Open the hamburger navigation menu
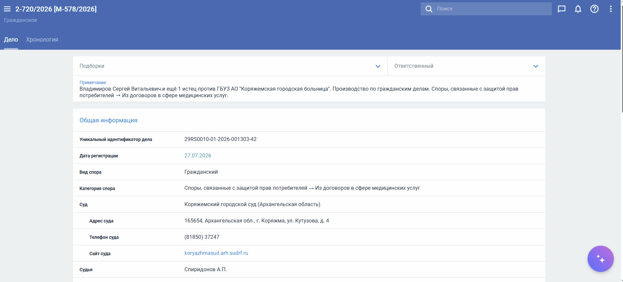The height and width of the screenshot is (282, 623). point(7,9)
